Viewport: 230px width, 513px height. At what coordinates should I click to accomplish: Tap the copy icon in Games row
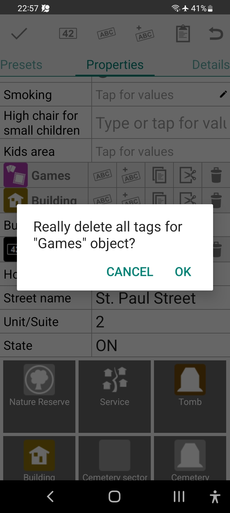click(x=159, y=175)
